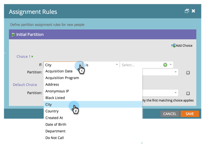Pick Date of Birth in dropdown list
The height and width of the screenshot is (146, 205).
[56, 124]
